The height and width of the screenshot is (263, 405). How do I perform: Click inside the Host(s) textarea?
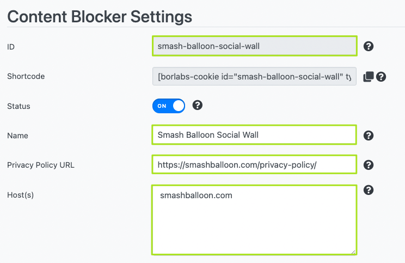(x=254, y=220)
